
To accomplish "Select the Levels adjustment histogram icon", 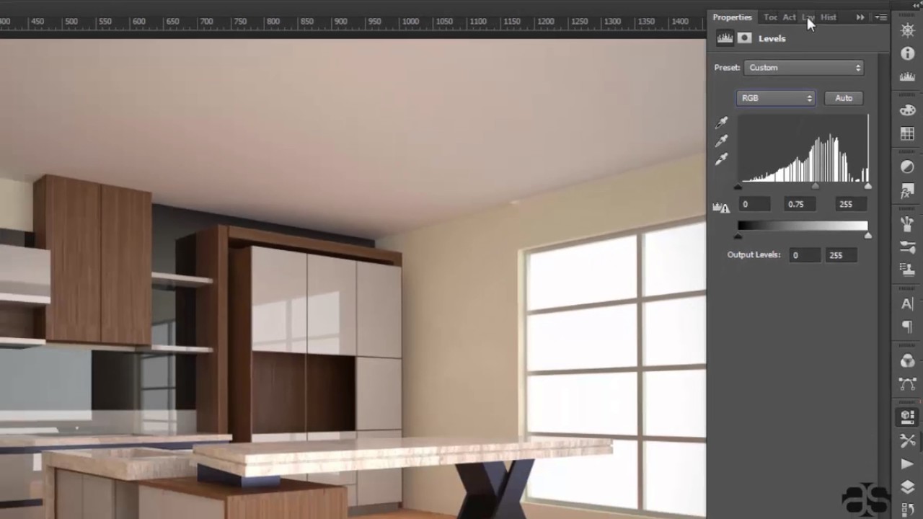I will (725, 38).
